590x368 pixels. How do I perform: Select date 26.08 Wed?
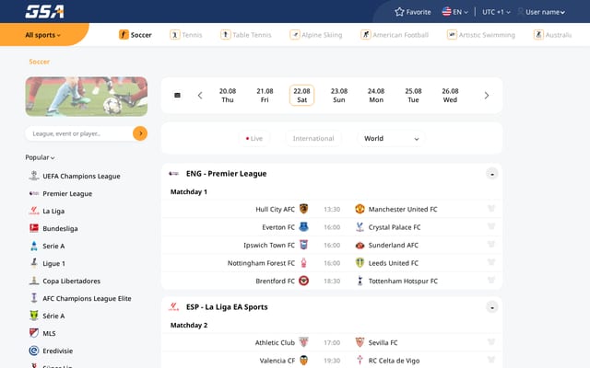point(450,96)
